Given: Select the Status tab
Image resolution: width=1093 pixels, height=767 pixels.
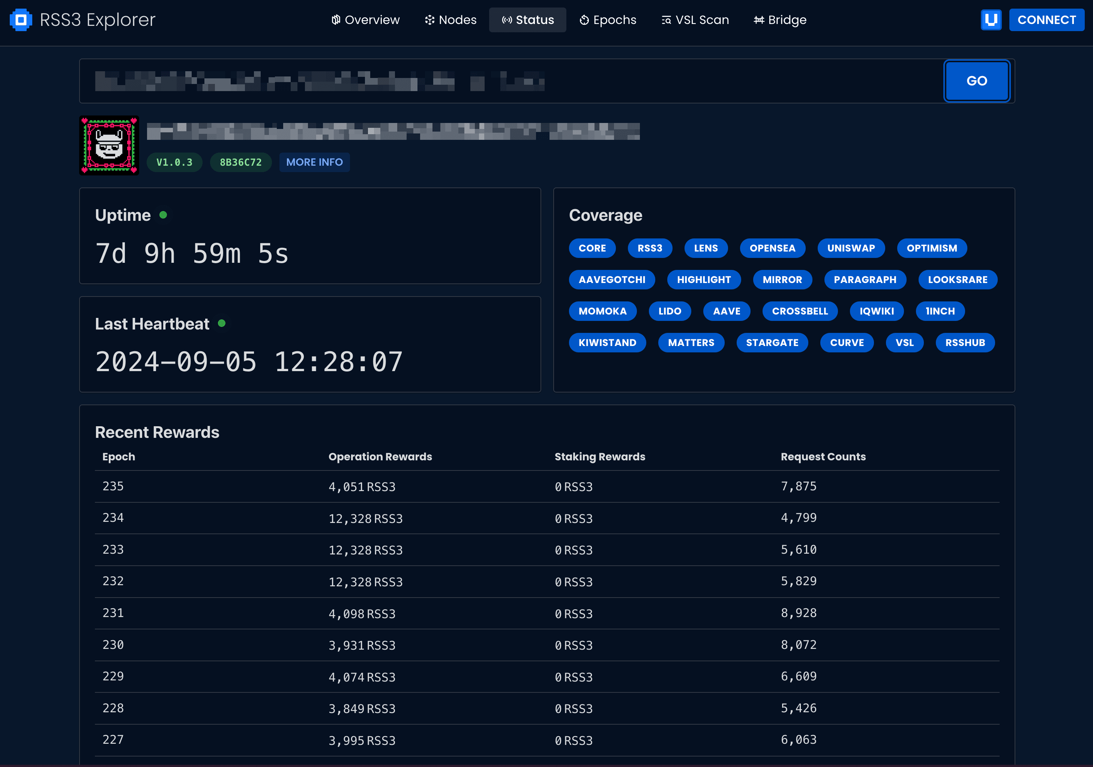Looking at the screenshot, I should (x=527, y=19).
